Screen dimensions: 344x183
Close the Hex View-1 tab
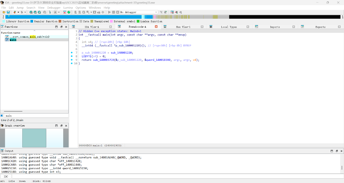(202, 27)
